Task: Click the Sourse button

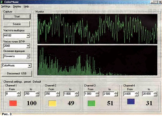Action: pos(17,24)
